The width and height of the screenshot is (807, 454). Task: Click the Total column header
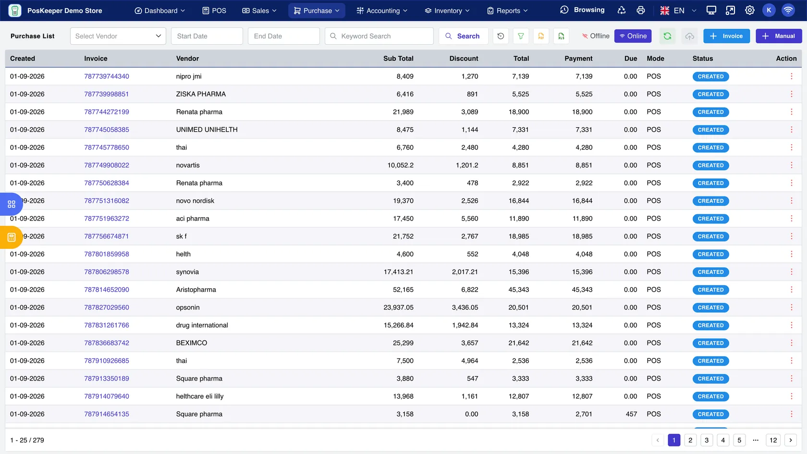(521, 59)
